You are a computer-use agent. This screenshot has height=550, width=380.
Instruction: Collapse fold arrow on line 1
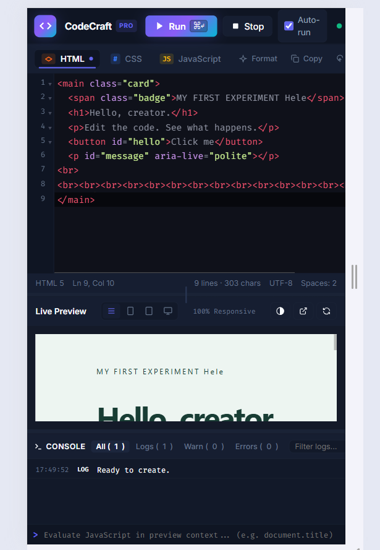tap(50, 84)
